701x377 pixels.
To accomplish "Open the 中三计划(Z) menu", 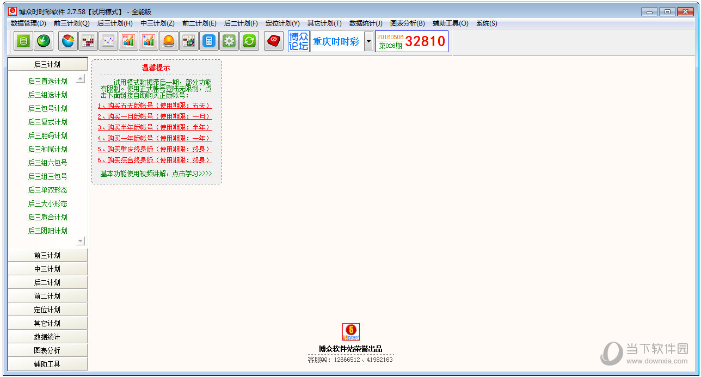I will coord(157,23).
